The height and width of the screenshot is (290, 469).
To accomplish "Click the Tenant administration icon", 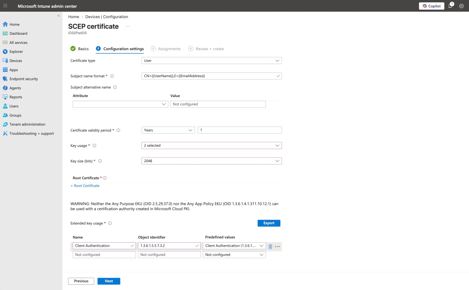I will (5, 124).
